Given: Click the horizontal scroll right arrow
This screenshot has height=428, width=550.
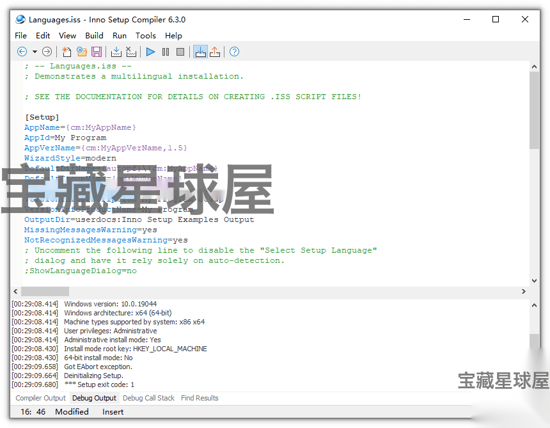Looking at the screenshot, I should pos(523,291).
